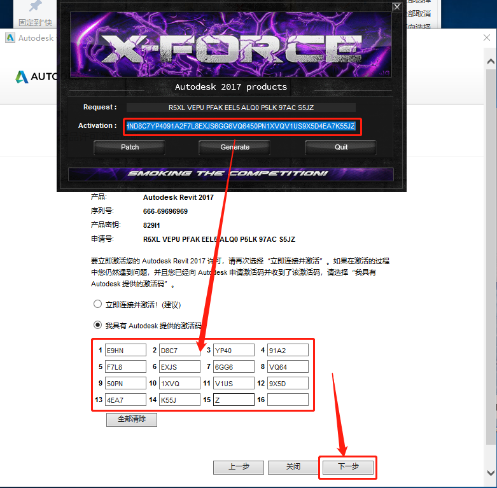Click the Patch button in X-Force
The height and width of the screenshot is (488, 497).
[x=129, y=148]
